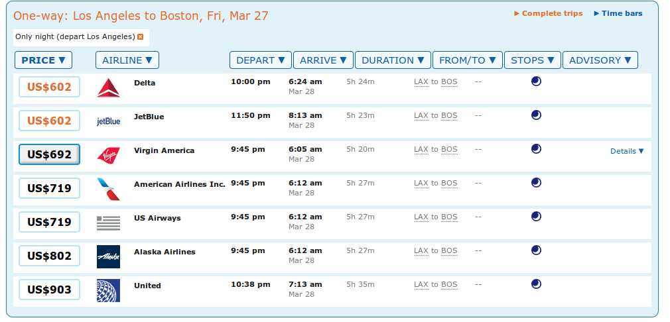Click the JetBlue logo icon
The height and width of the screenshot is (322, 670).
click(x=109, y=121)
